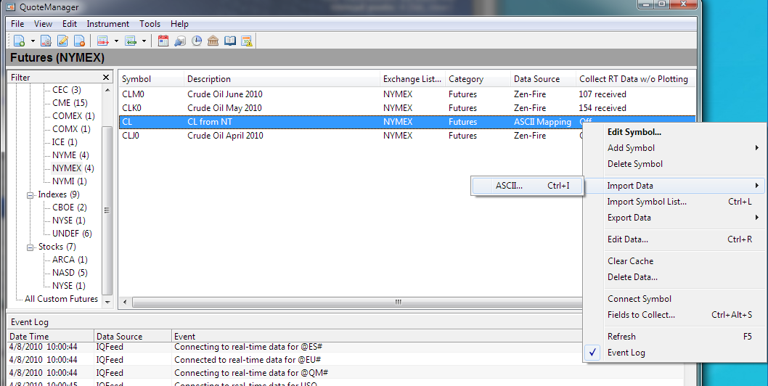Select NYME (4) in filter tree
This screenshot has height=386, width=768.
(x=70, y=155)
